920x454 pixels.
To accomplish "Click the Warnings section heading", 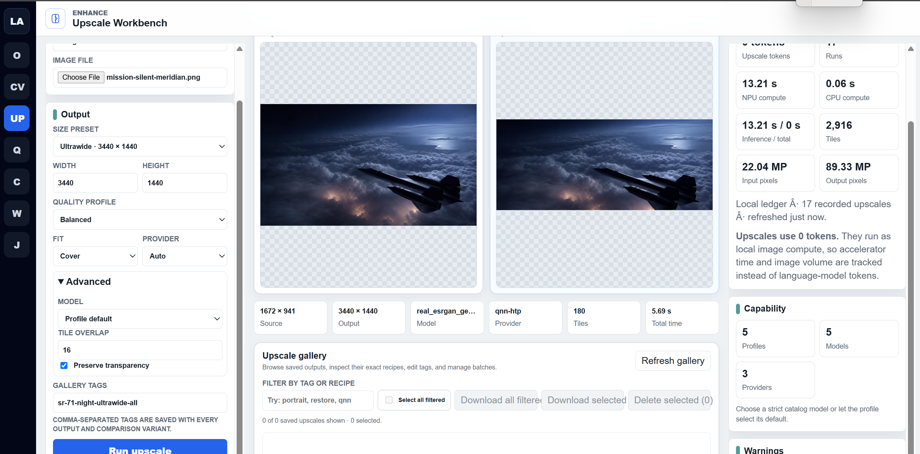I will click(764, 450).
